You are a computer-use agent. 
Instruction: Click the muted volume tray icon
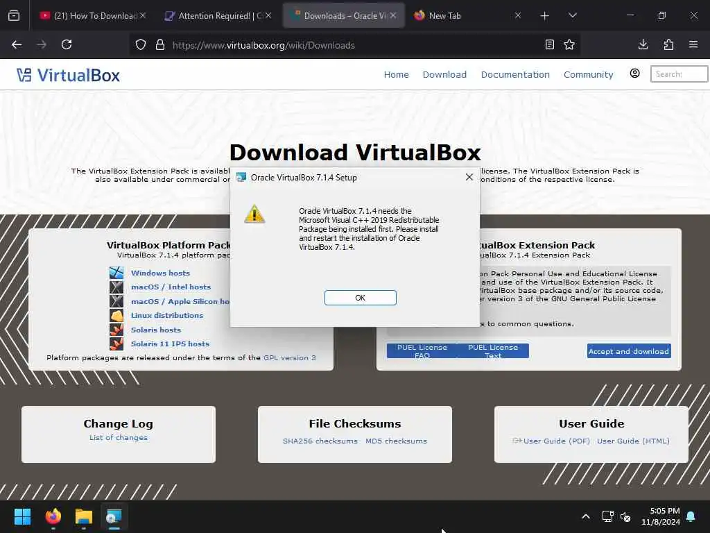[625, 516]
